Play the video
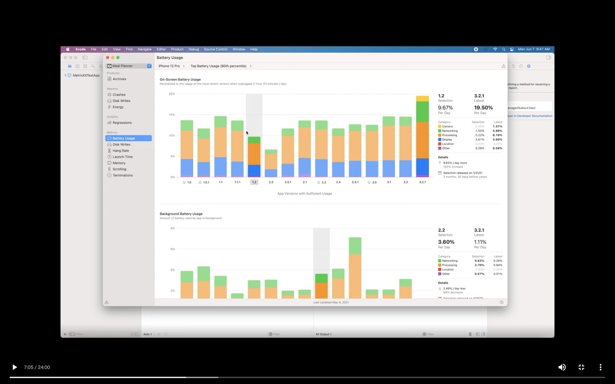 tap(14, 367)
